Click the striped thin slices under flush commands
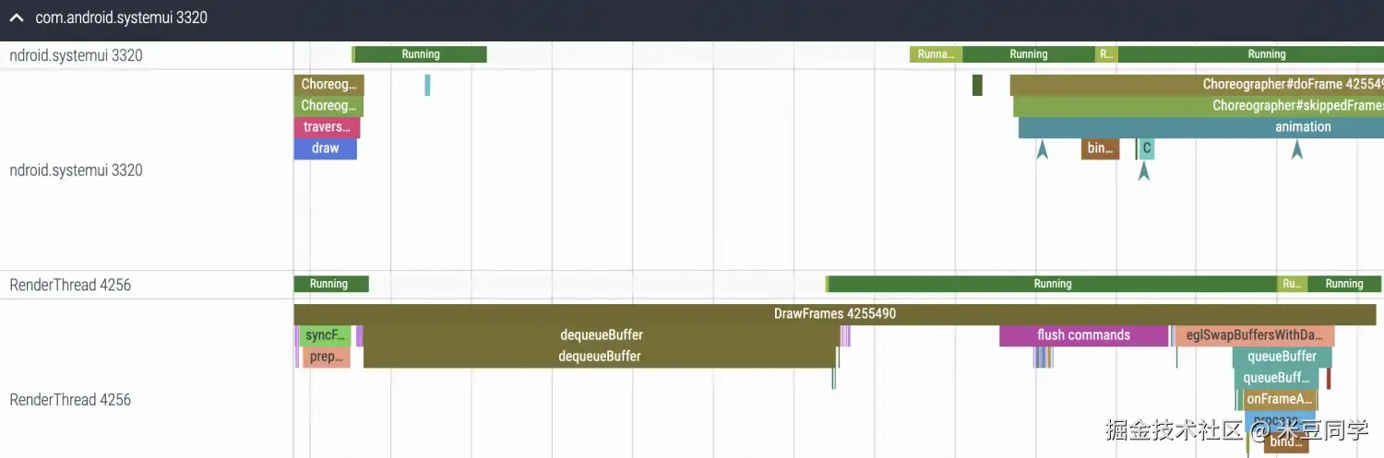 tap(1043, 357)
